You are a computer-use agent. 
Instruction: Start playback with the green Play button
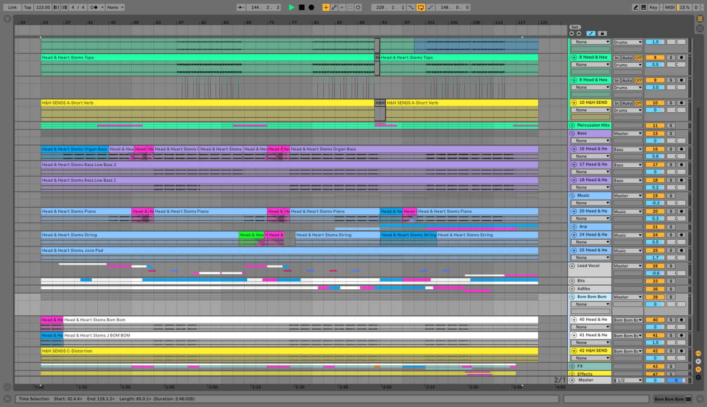tap(292, 7)
